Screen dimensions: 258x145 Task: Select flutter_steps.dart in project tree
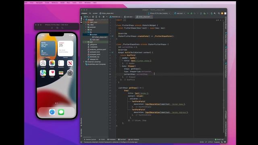(x=100, y=37)
